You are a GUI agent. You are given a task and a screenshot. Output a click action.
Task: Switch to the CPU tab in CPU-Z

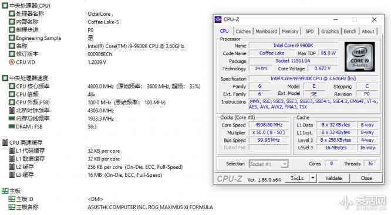click(224, 31)
